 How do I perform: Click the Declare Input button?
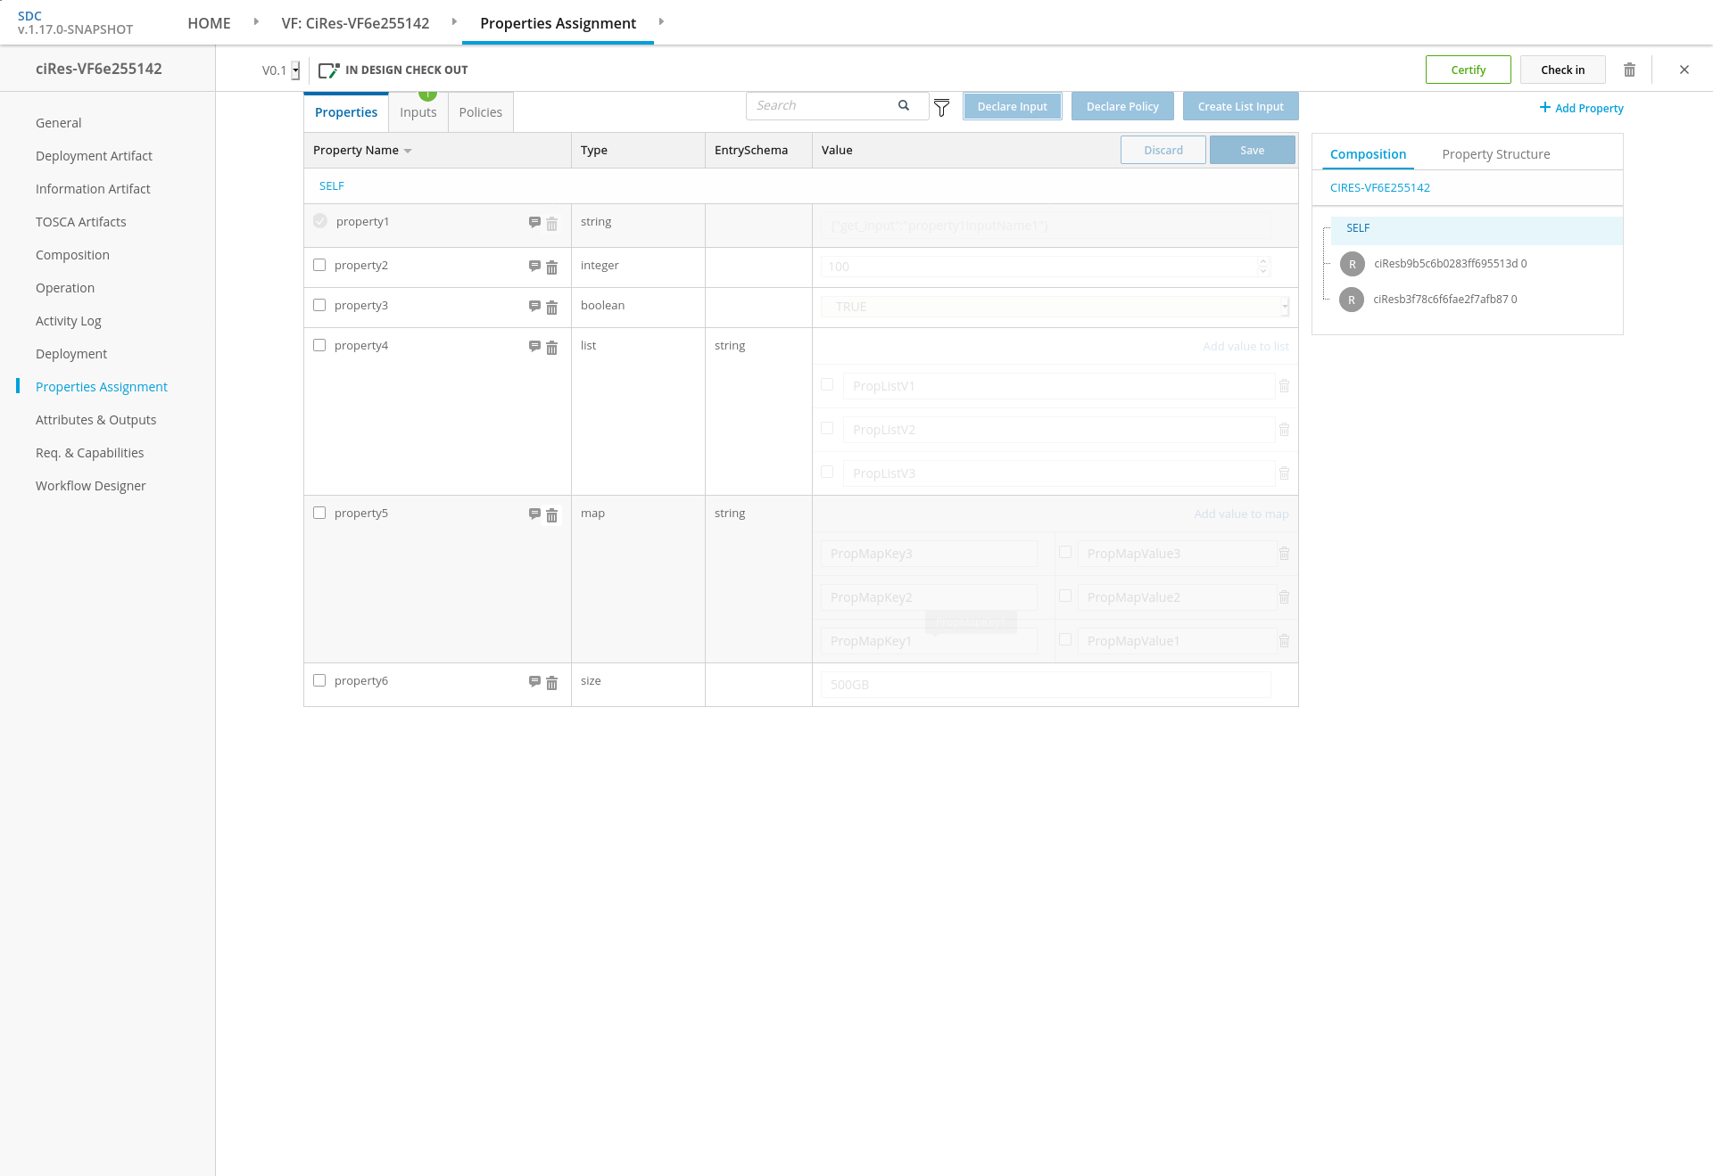coord(1013,106)
